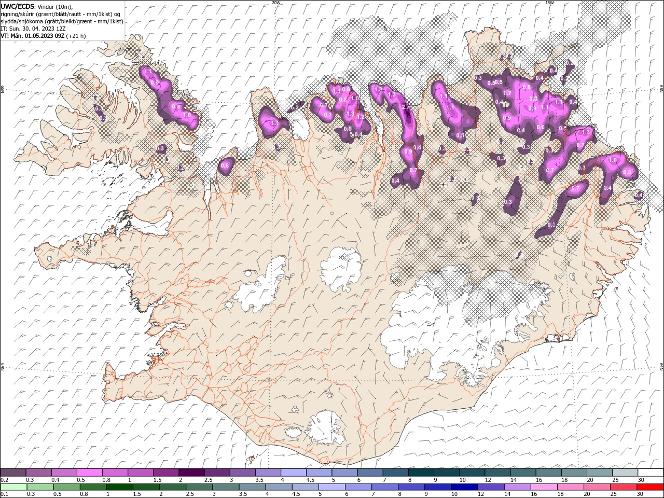Viewport: 664px width, 498px height.
Task: Click the '15W' longitude label
Action: coord(550,2)
